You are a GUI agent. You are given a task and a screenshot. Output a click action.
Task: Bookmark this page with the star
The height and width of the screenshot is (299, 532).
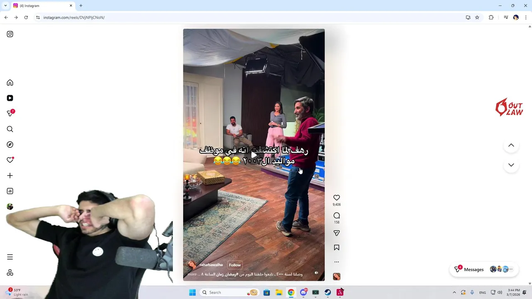[477, 17]
